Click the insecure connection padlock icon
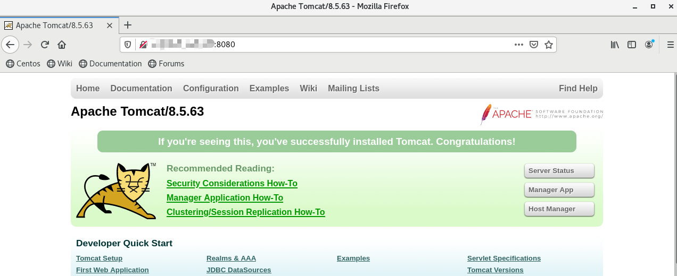The image size is (677, 276). [143, 45]
